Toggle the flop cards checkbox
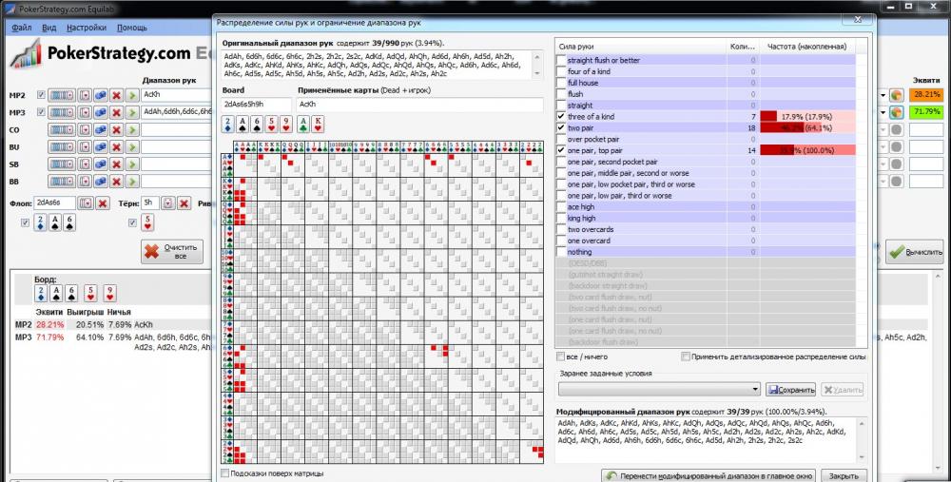 tap(25, 223)
